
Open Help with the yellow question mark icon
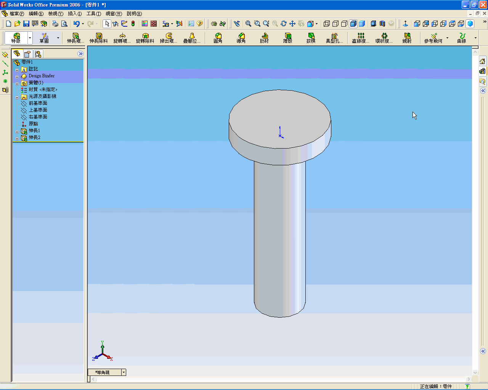[x=200, y=24]
